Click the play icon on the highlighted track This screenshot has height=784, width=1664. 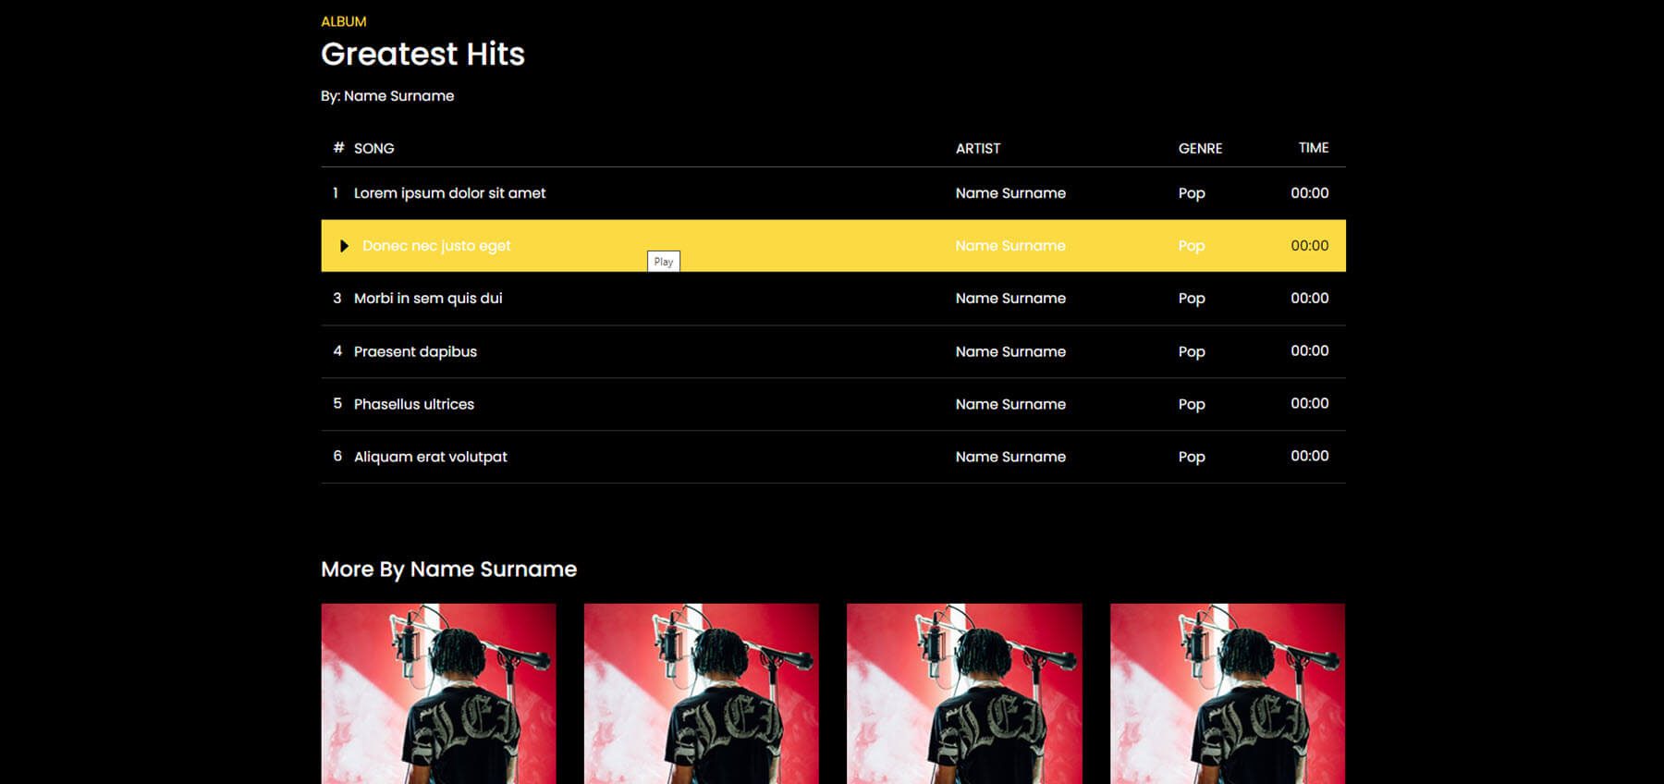click(344, 246)
